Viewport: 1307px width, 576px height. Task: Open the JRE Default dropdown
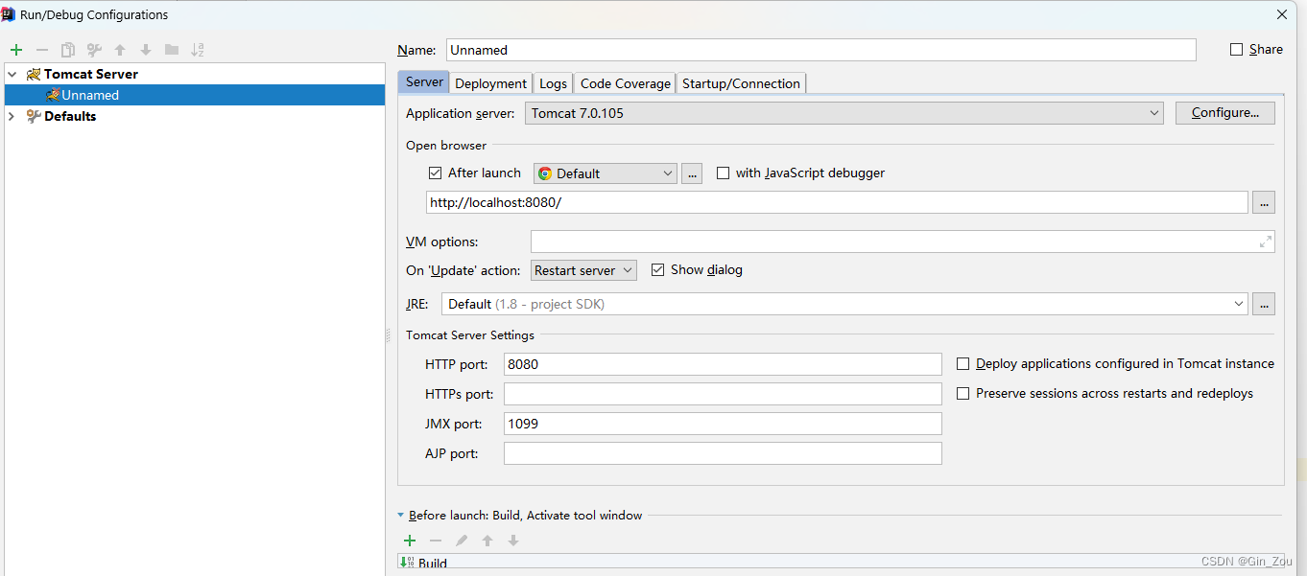click(x=844, y=304)
